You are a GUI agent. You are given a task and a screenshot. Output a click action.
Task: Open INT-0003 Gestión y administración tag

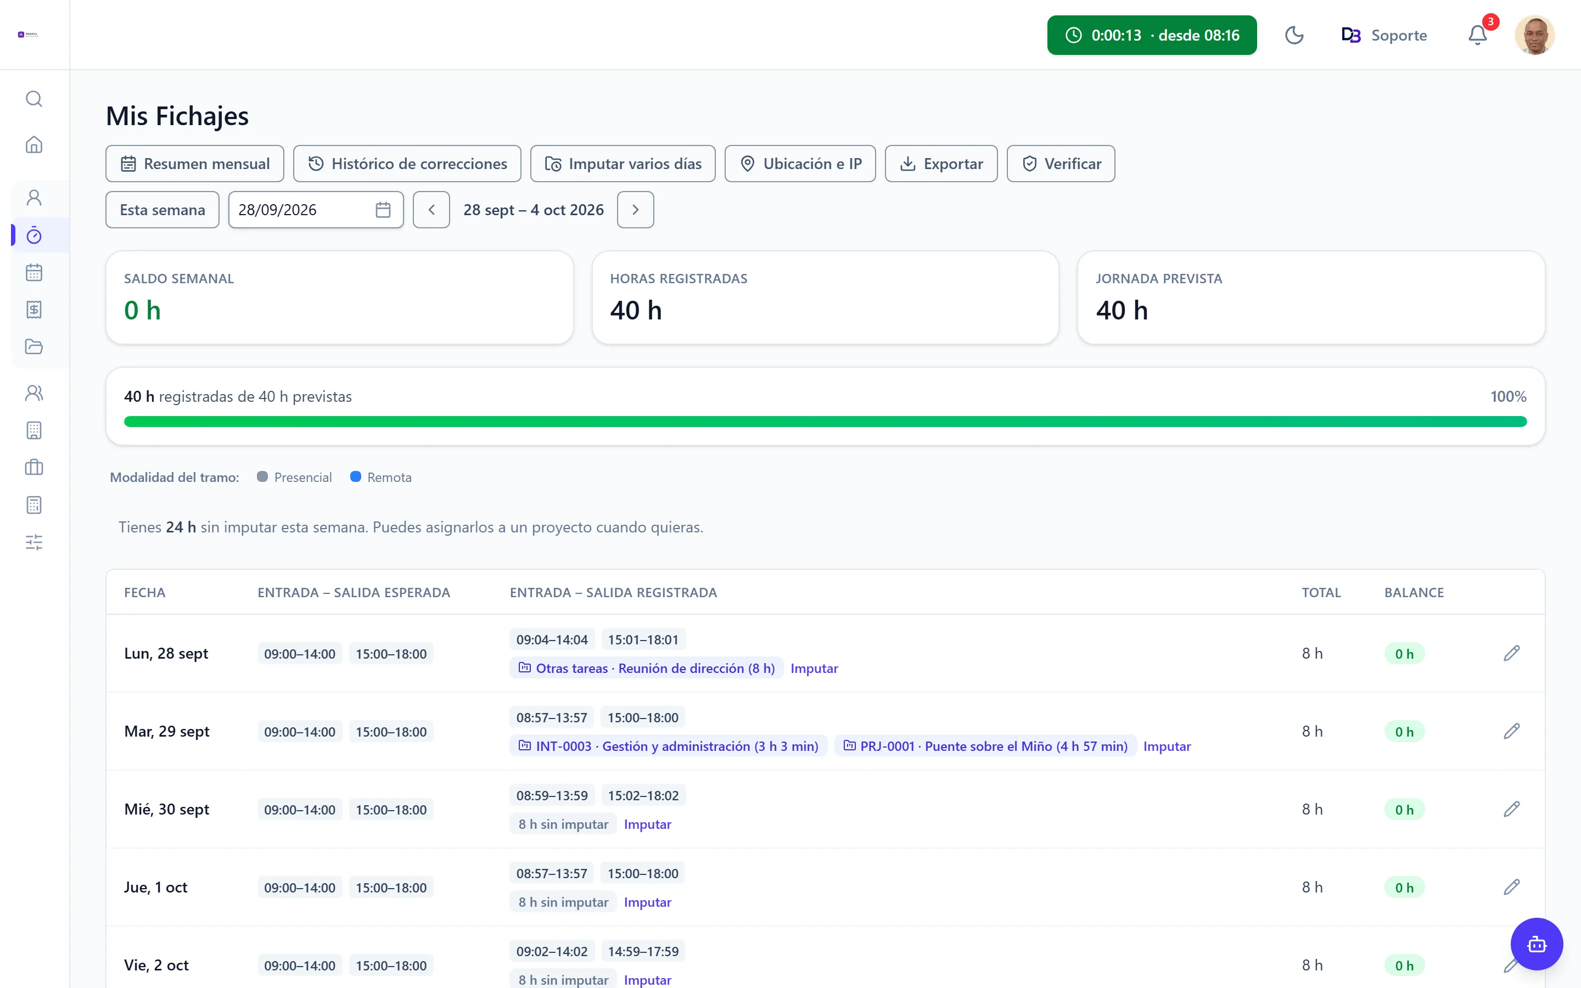coord(668,745)
